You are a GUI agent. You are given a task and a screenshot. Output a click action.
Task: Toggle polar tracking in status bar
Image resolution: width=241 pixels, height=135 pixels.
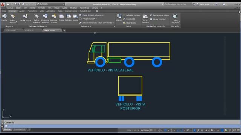pyautogui.click(x=166, y=130)
